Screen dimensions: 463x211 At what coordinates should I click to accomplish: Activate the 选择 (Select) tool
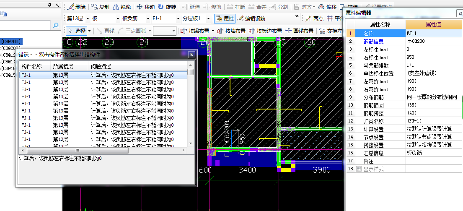point(77,31)
